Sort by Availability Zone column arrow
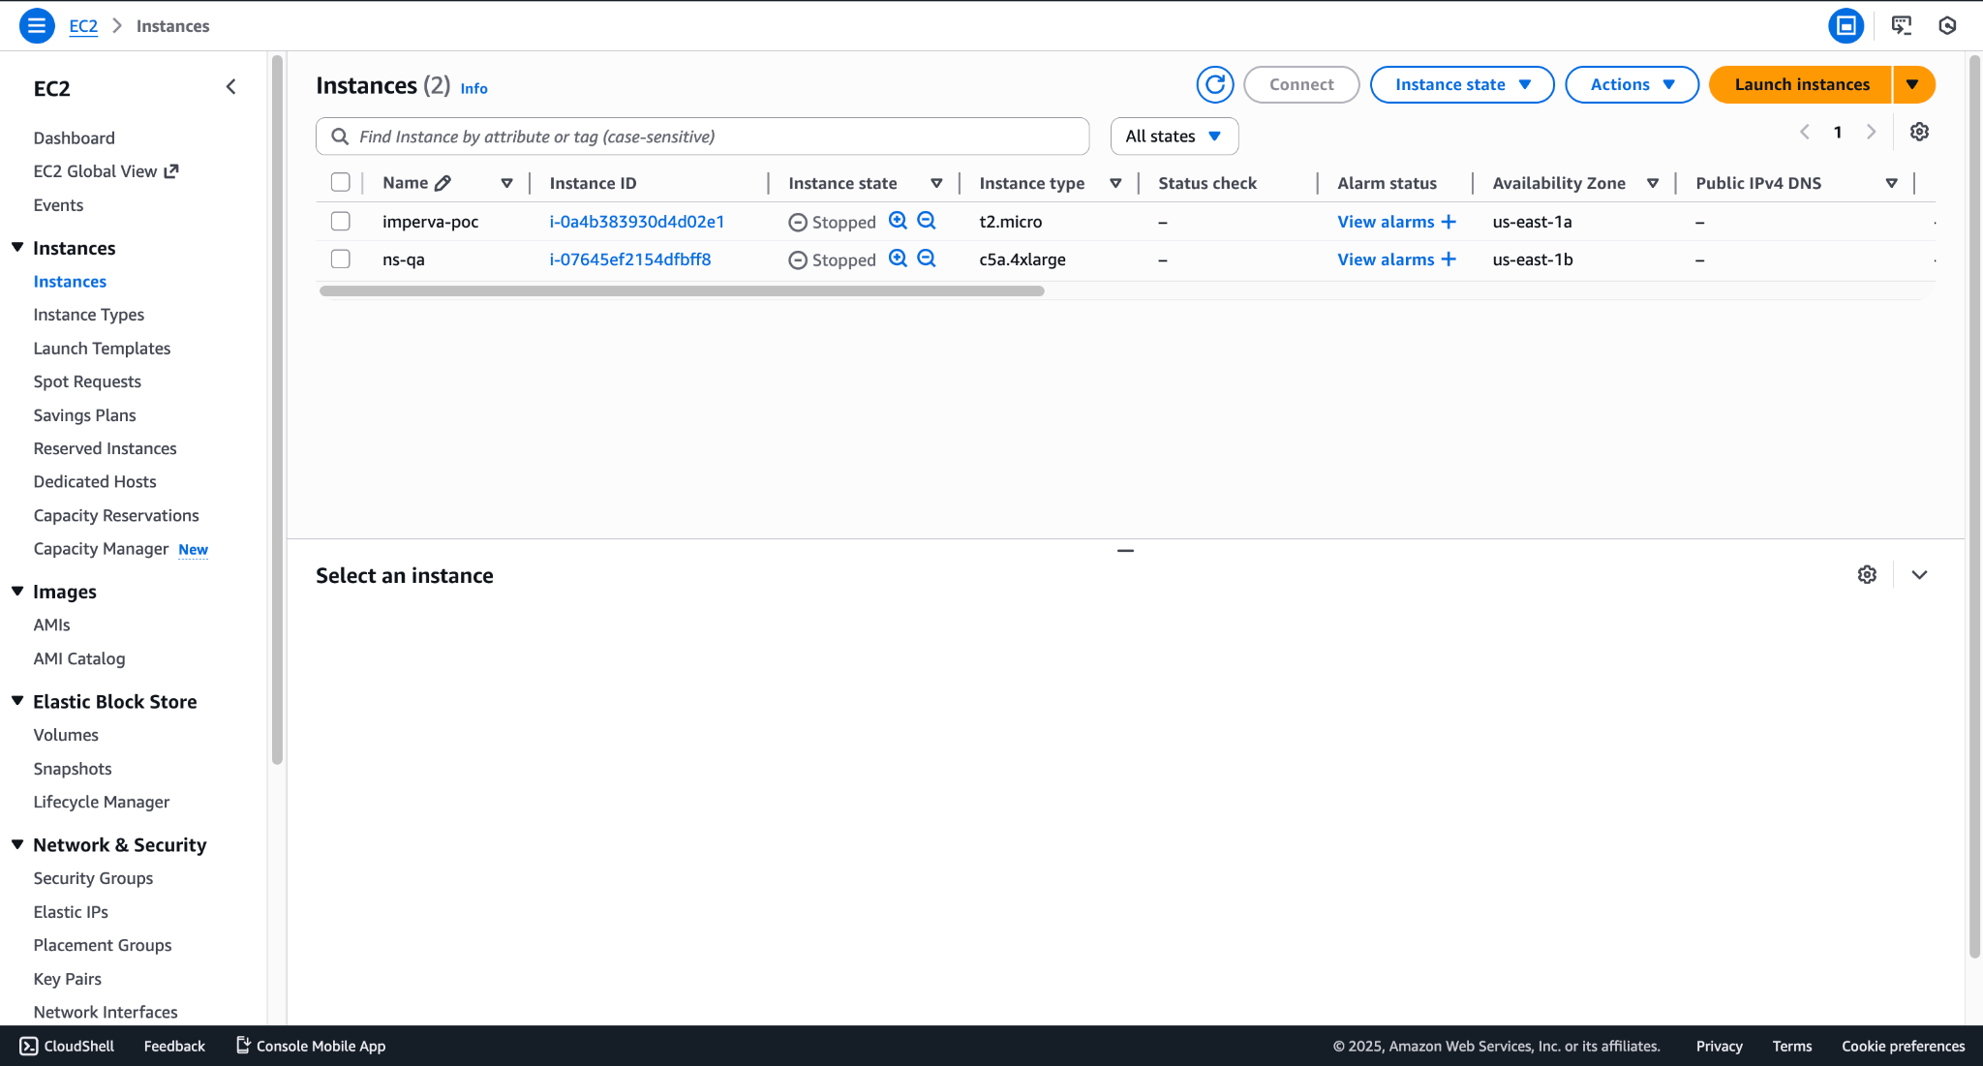 [1653, 183]
